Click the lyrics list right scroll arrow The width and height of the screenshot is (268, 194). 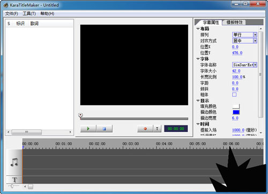(70, 132)
